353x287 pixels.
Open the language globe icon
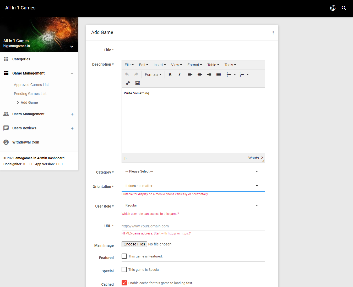click(x=333, y=8)
